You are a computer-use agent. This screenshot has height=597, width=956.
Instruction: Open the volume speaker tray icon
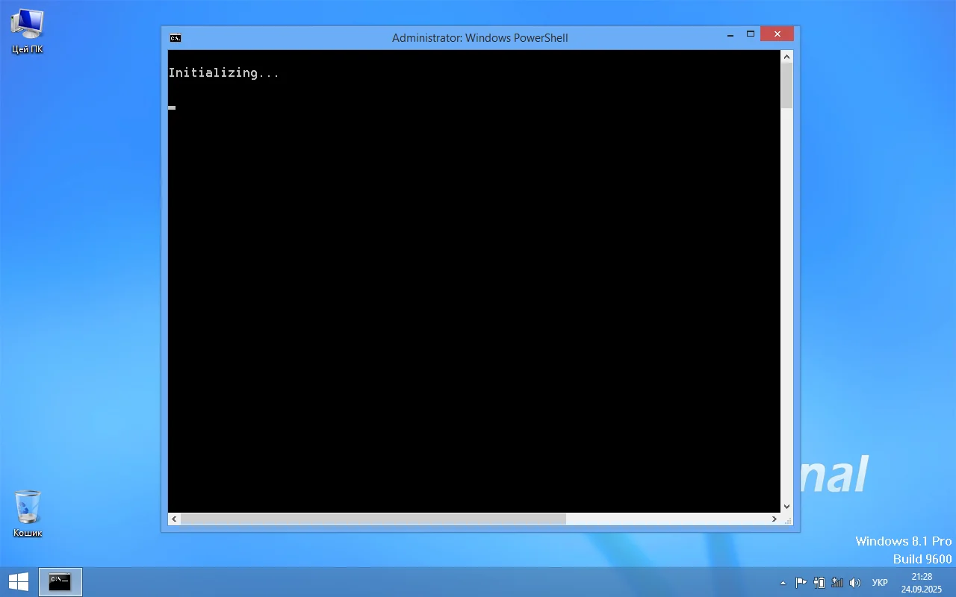pos(855,583)
